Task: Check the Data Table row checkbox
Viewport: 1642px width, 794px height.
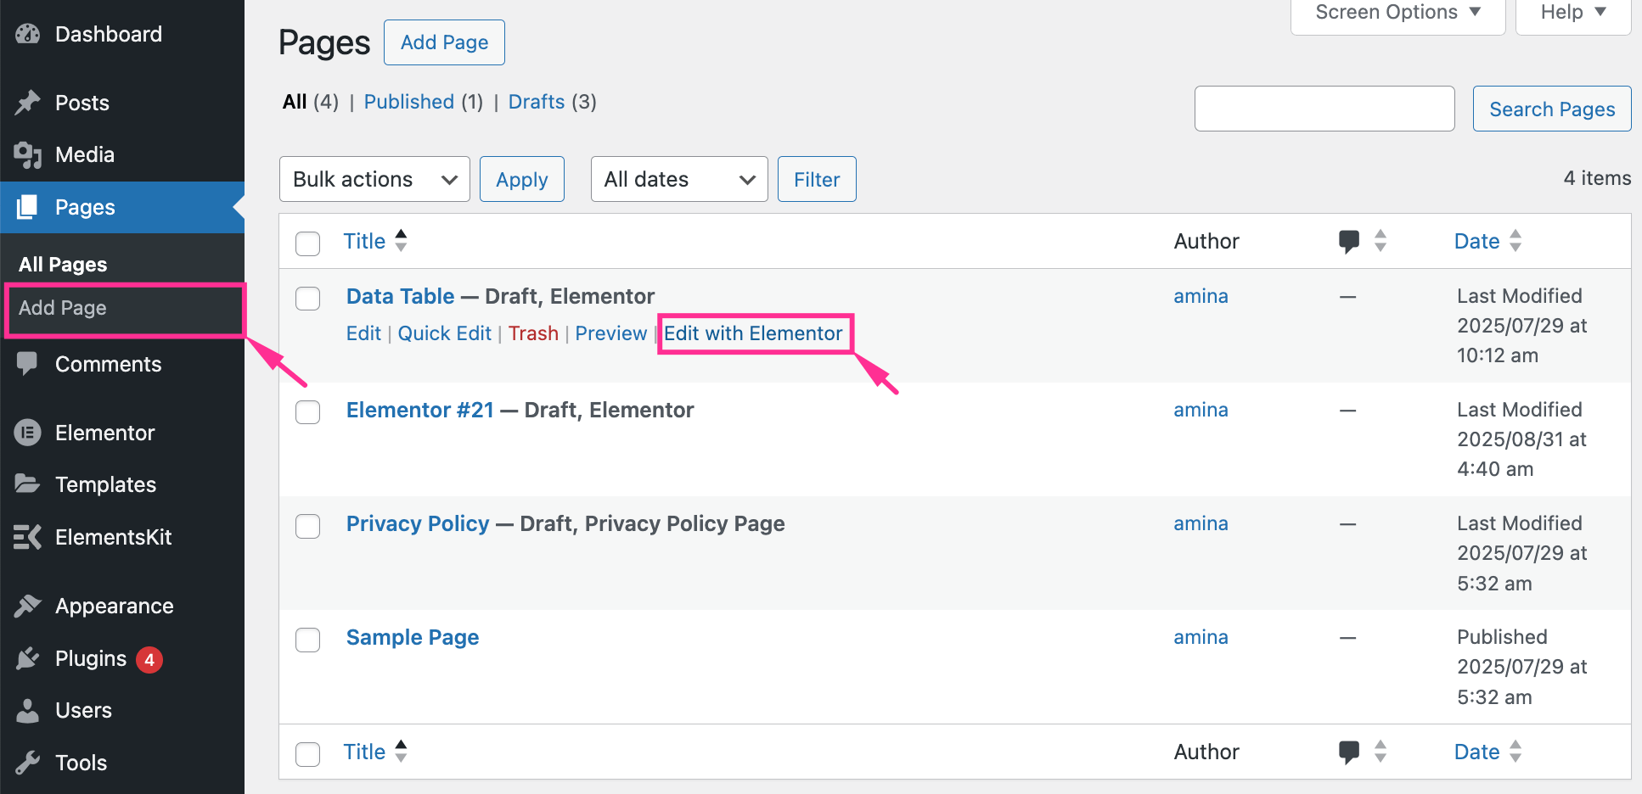Action: (307, 299)
